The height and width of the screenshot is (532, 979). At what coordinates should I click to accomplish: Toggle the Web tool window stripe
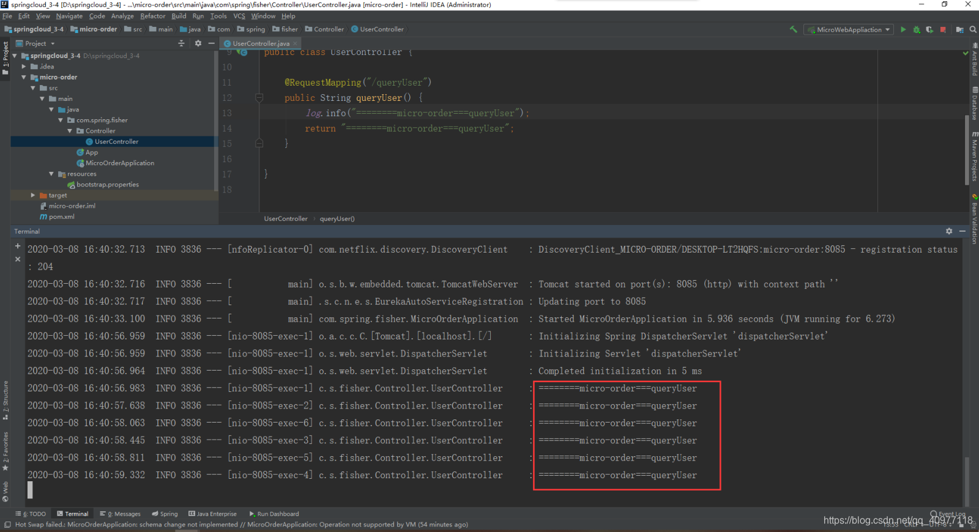[x=6, y=491]
